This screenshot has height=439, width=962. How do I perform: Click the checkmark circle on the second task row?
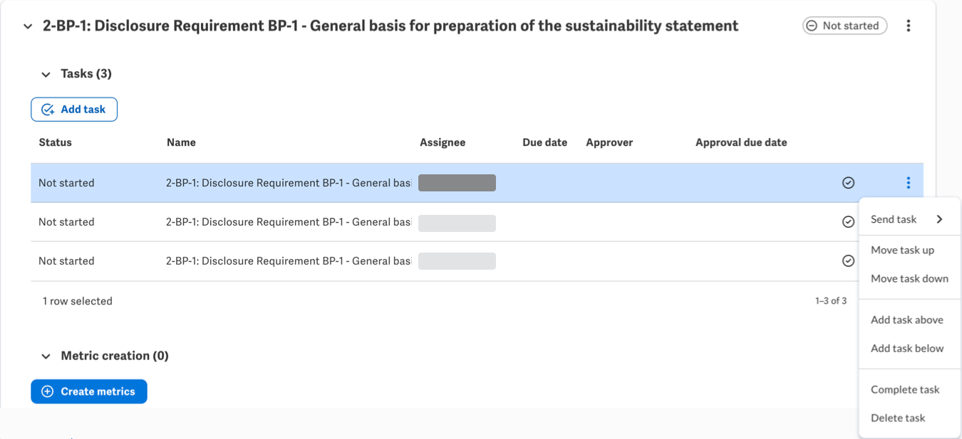click(x=848, y=221)
